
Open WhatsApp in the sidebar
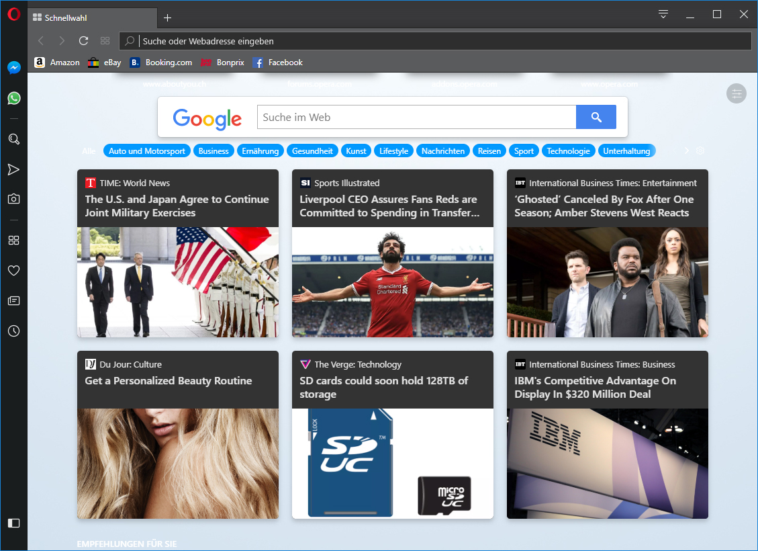pos(14,98)
